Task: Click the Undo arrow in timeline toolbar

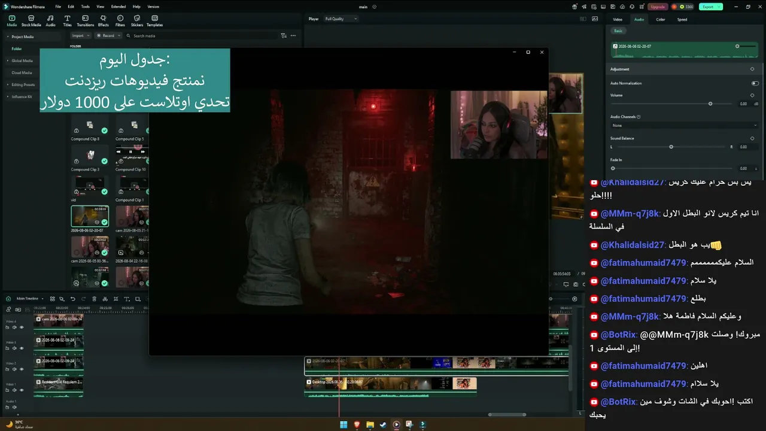Action: click(73, 299)
